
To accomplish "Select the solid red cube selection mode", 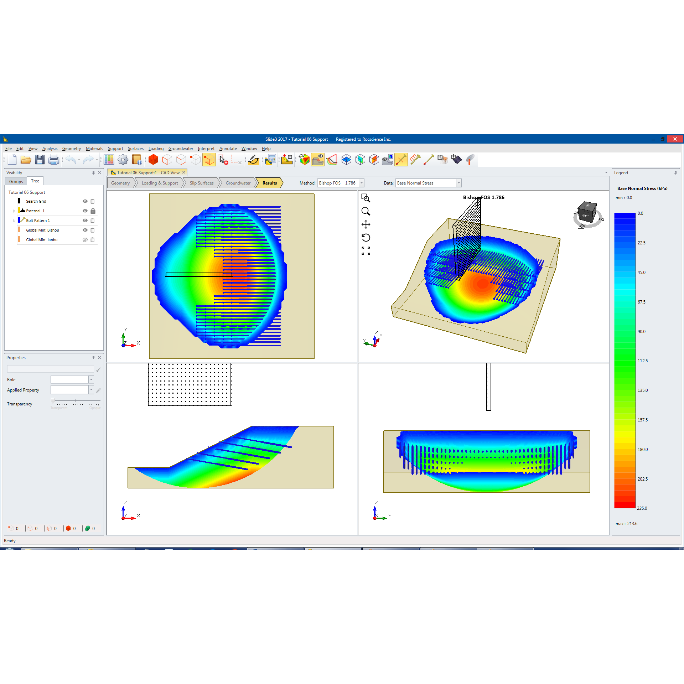I will point(153,160).
